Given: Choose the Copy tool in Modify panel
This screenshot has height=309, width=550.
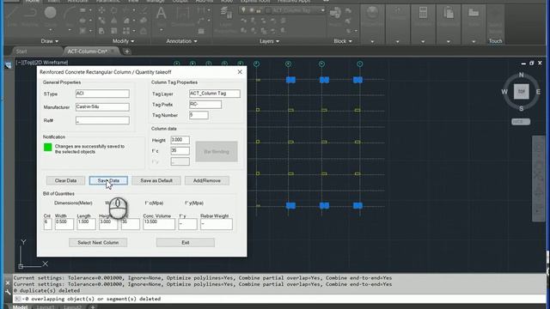Looking at the screenshot, I should tap(101, 21).
